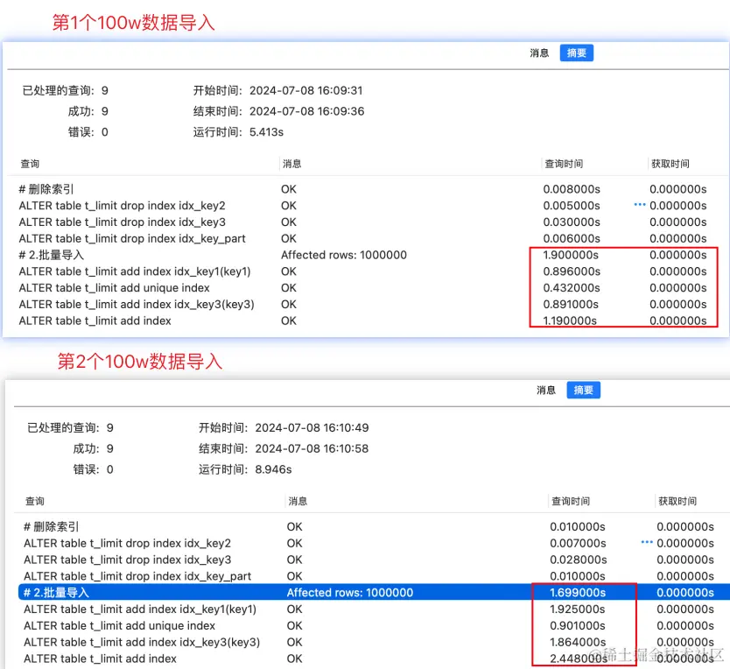
Task: Click the query time '1.900000s'
Action: pyautogui.click(x=571, y=255)
